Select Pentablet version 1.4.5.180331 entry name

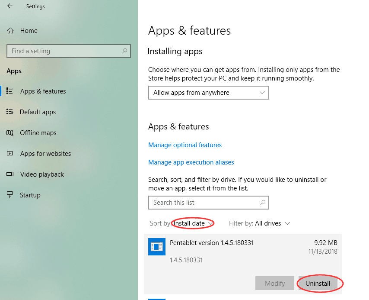point(212,243)
